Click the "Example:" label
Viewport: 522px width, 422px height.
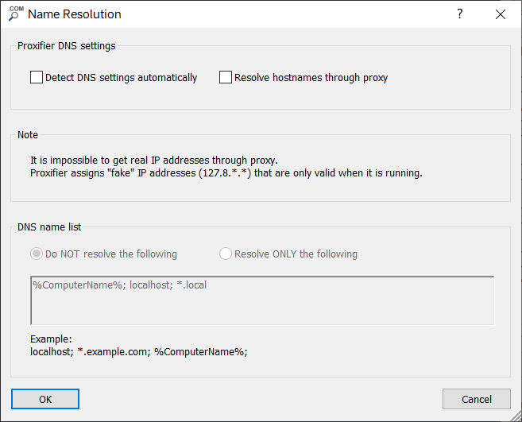[51, 339]
